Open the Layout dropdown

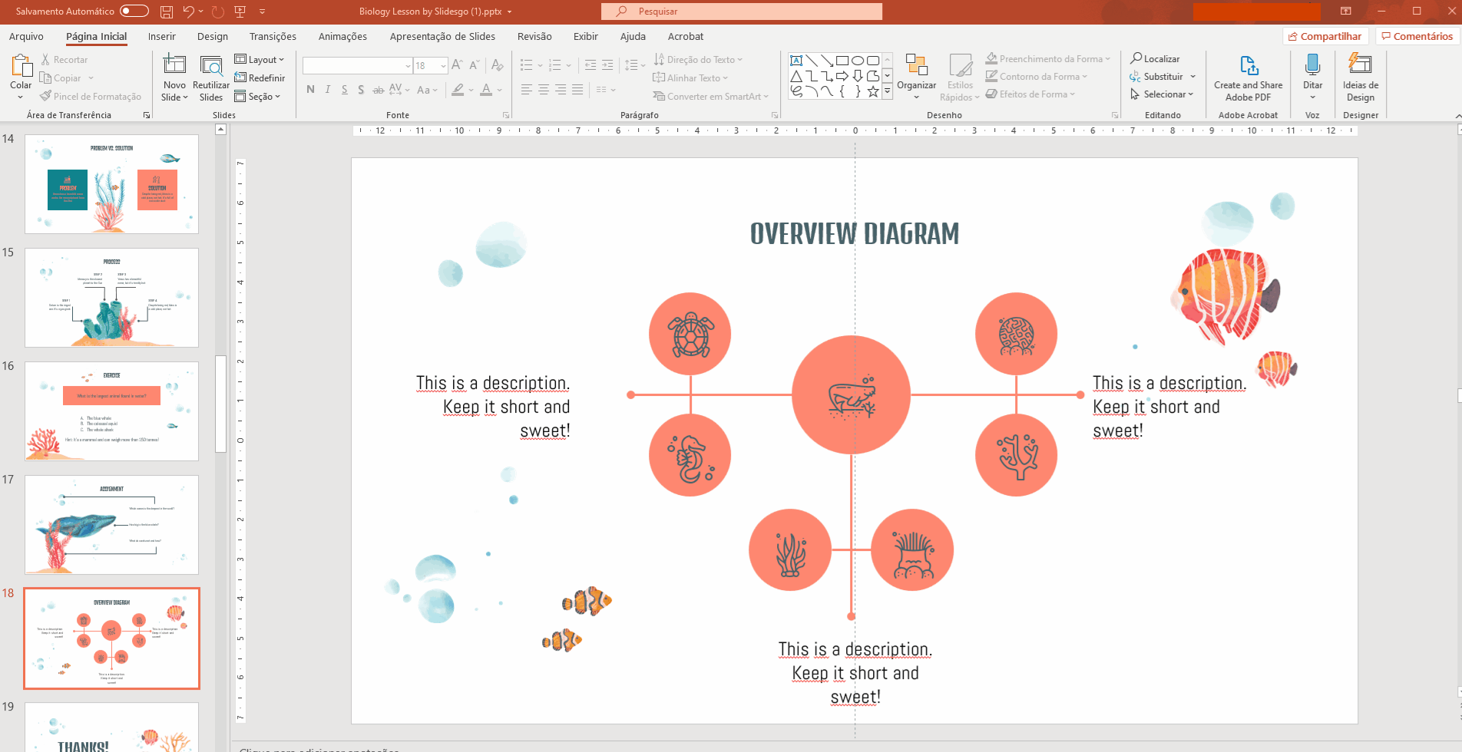coord(261,59)
